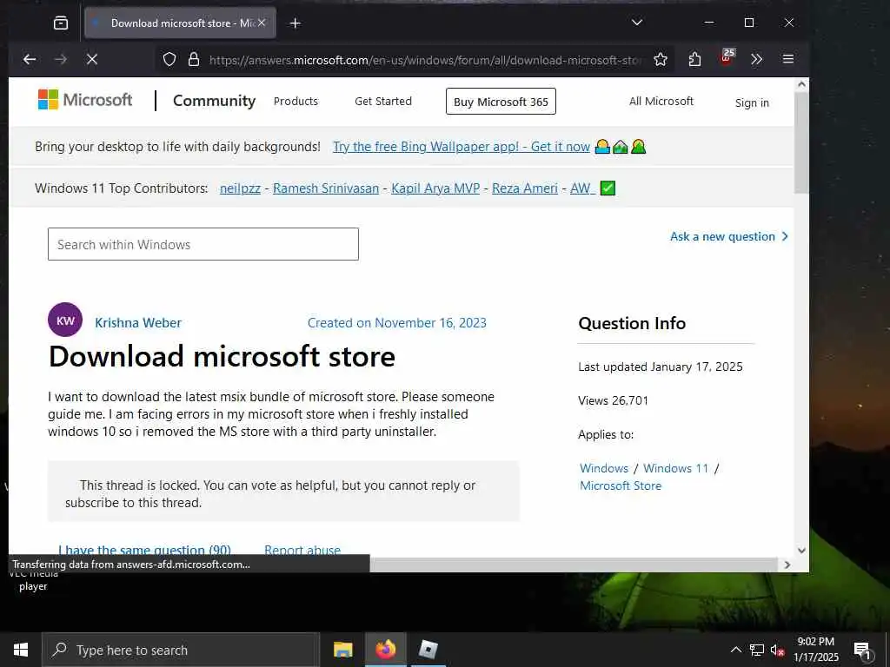The image size is (890, 667).
Task: Click the Windows 11 category link
Action: (676, 468)
